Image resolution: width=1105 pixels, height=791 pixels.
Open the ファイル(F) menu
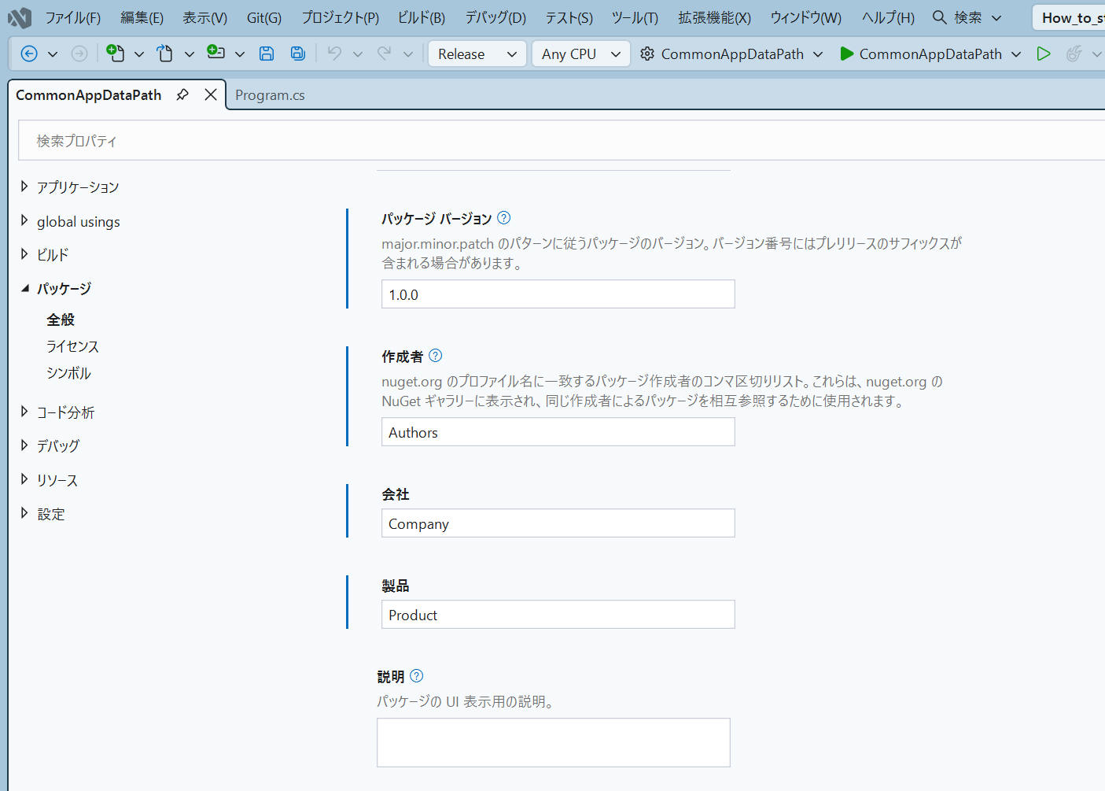(x=72, y=17)
